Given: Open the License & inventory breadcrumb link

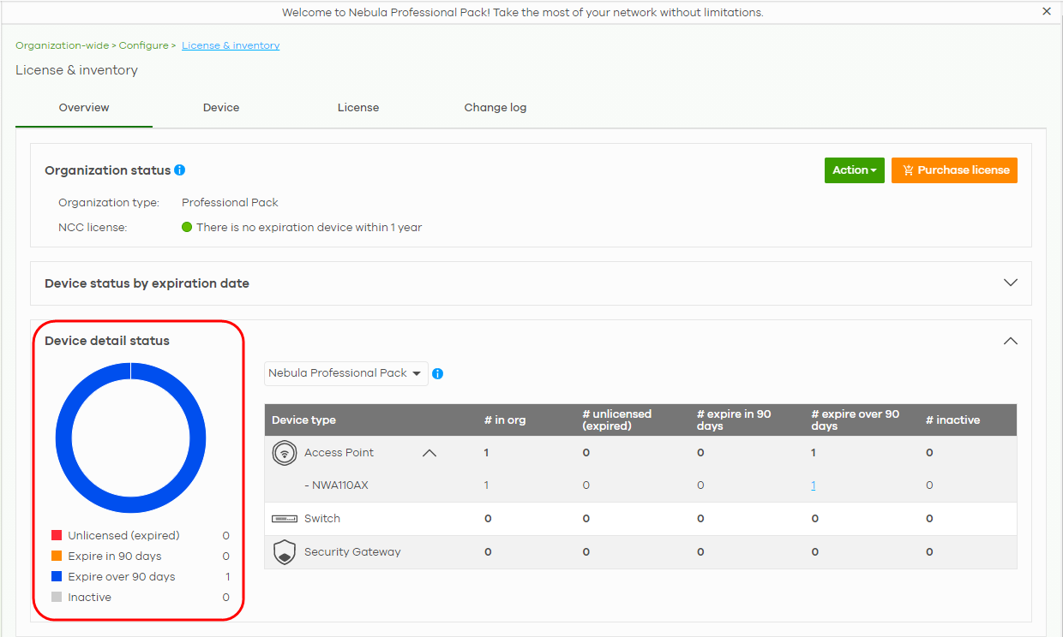Looking at the screenshot, I should (x=231, y=45).
